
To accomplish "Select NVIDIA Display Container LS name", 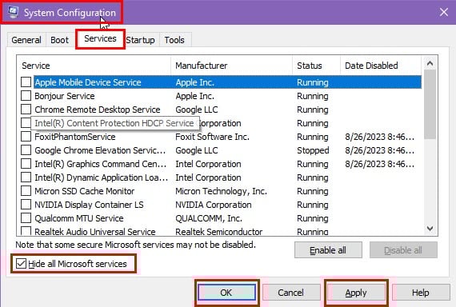I will pos(89,205).
